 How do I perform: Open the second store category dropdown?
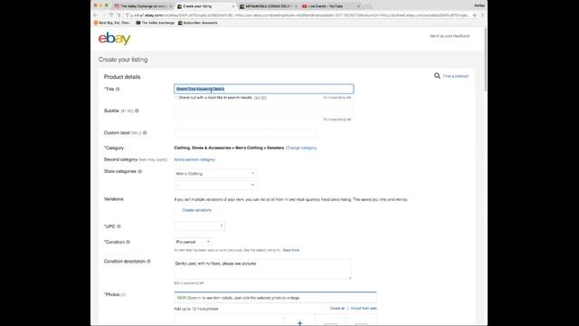(215, 185)
